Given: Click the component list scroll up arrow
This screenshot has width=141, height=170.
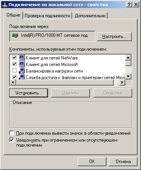Looking at the screenshot, I should [x=128, y=58].
